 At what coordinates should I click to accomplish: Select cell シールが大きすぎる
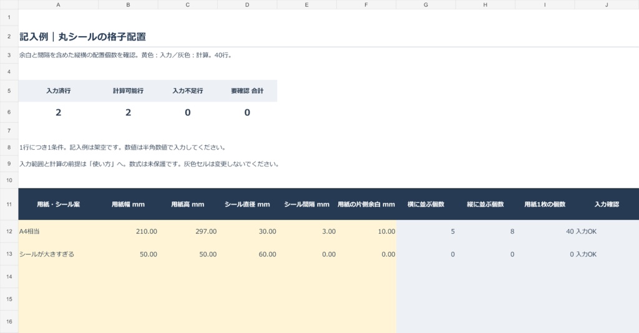pyautogui.click(x=58, y=254)
